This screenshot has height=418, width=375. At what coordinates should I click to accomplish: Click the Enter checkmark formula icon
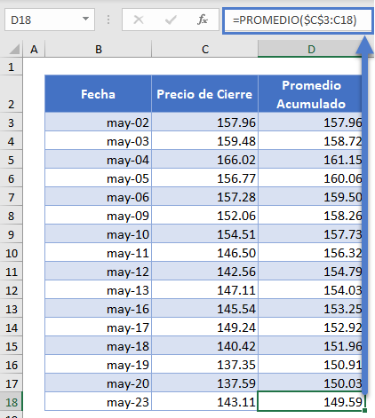coord(171,20)
